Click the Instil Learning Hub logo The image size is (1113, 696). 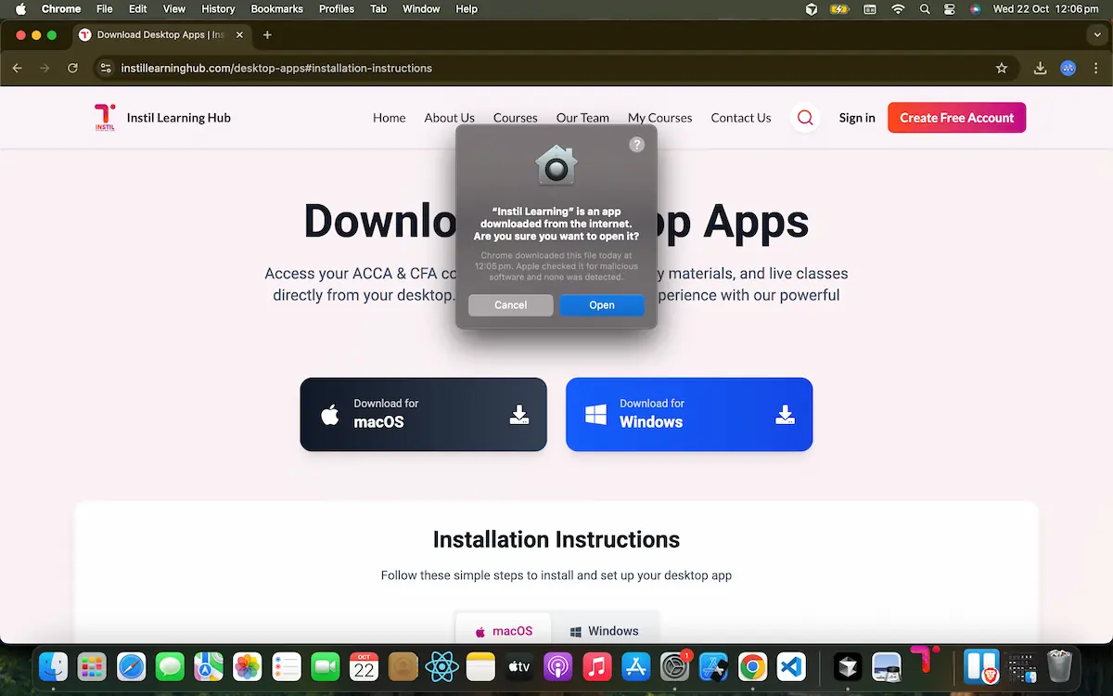105,118
